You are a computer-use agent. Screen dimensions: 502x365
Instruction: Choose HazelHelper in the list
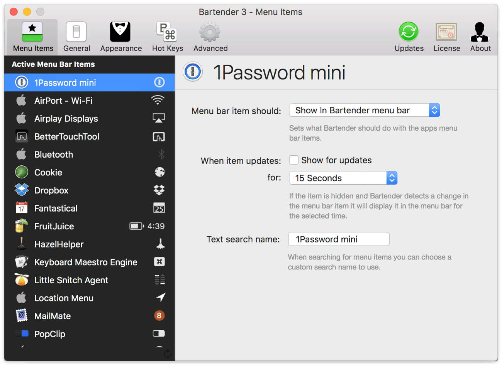coord(90,244)
